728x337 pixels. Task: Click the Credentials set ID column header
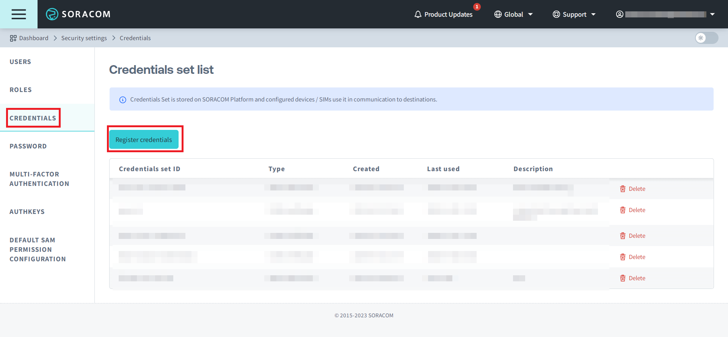pos(149,169)
